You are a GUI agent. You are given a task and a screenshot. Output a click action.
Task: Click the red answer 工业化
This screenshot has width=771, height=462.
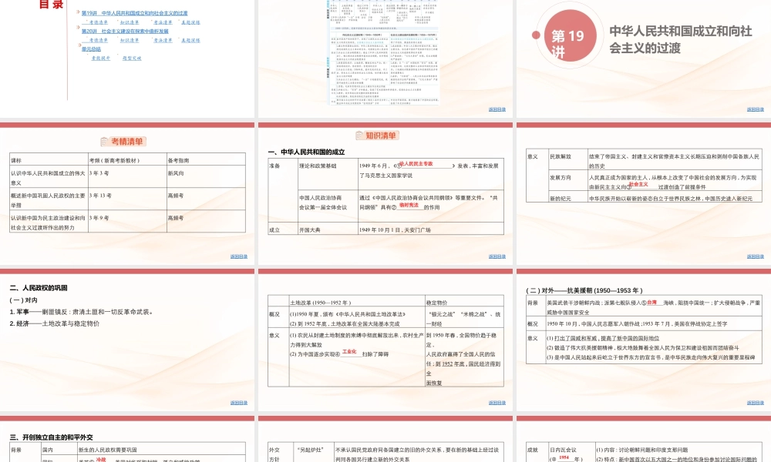point(349,352)
